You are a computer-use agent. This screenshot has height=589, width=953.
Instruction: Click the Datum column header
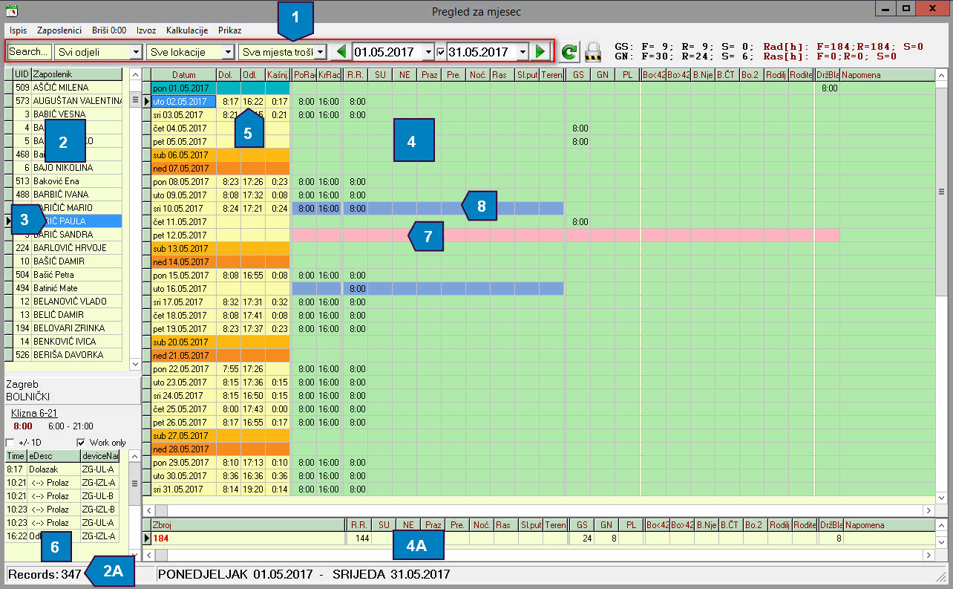[x=183, y=75]
